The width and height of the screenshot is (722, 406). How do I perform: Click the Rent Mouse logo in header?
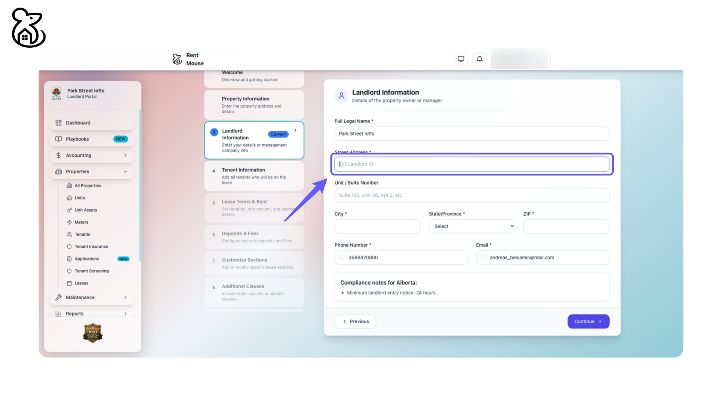pos(188,59)
